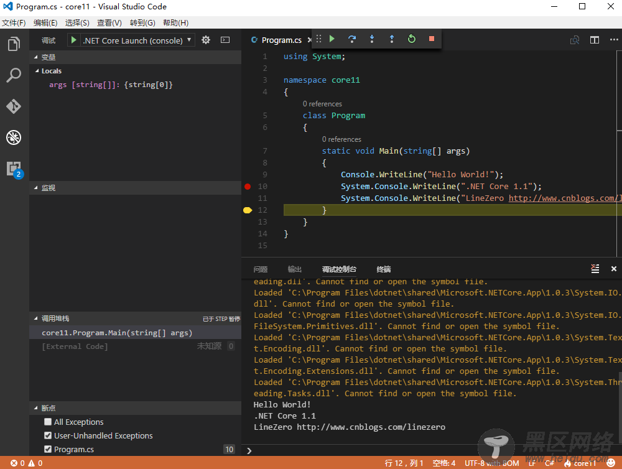This screenshot has width=622, height=469.
Task: Click the open changes icon in editor
Action: [575, 40]
